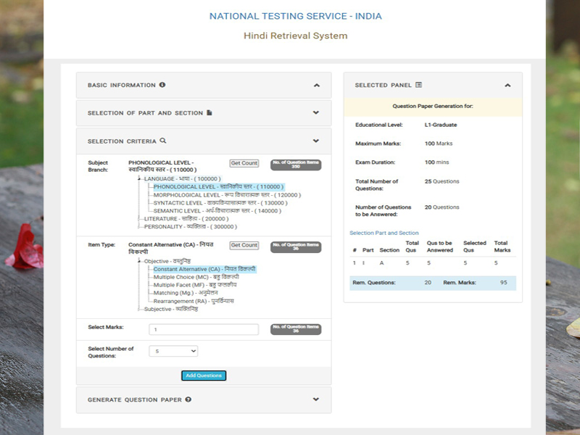Select the Subjective item type node

point(171,309)
